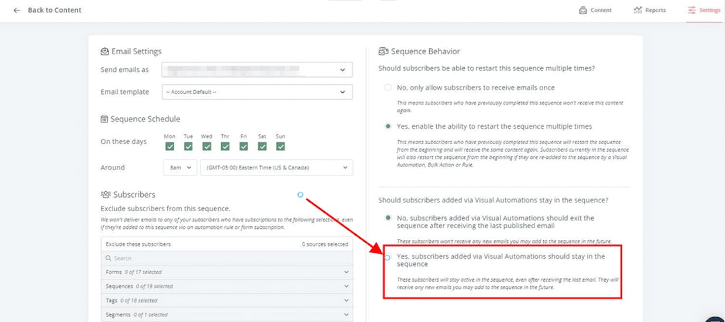The height and width of the screenshot is (322, 725).
Task: Go back using the Back to Content arrow
Action: pyautogui.click(x=16, y=10)
